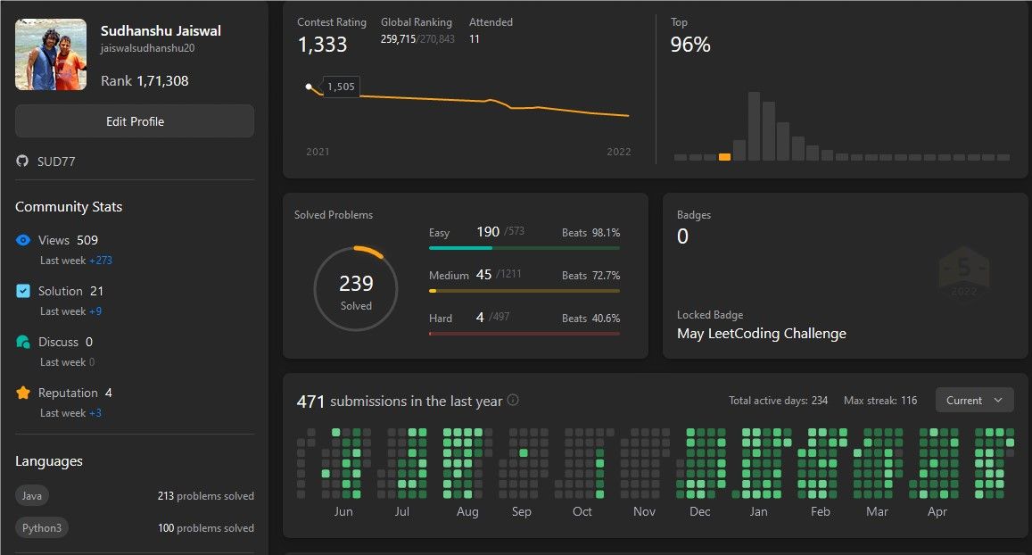The image size is (1032, 555).
Task: Click the 239 Solved circular chart
Action: 356,289
